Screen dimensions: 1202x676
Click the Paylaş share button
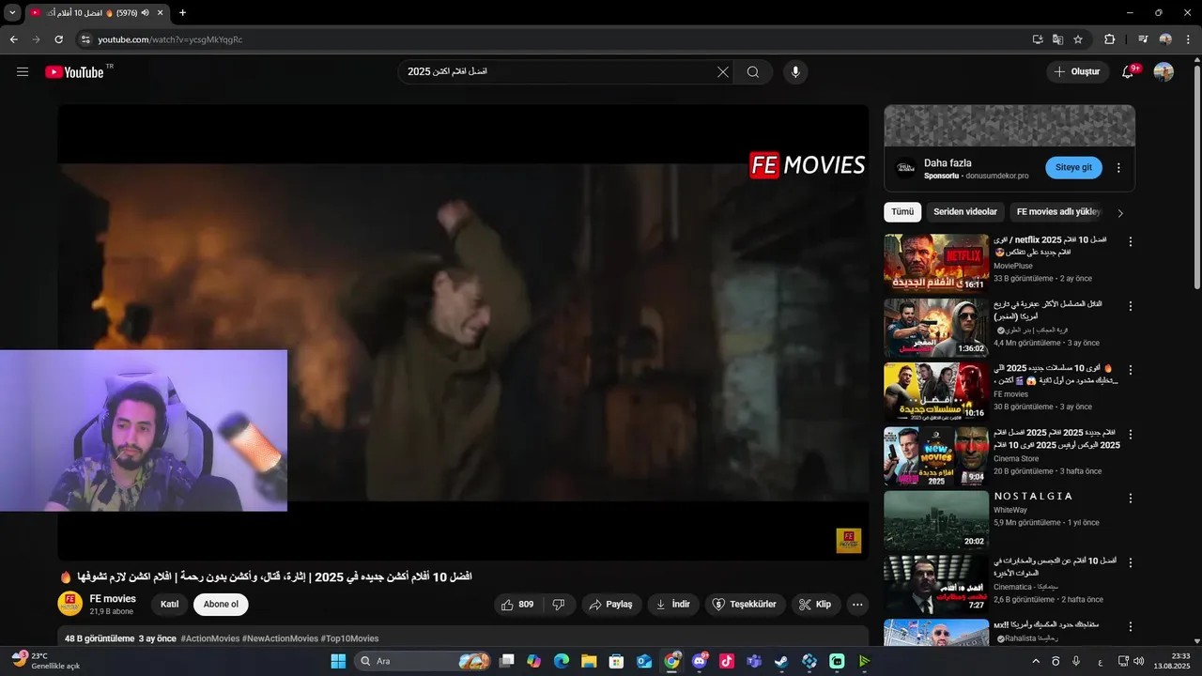(611, 605)
